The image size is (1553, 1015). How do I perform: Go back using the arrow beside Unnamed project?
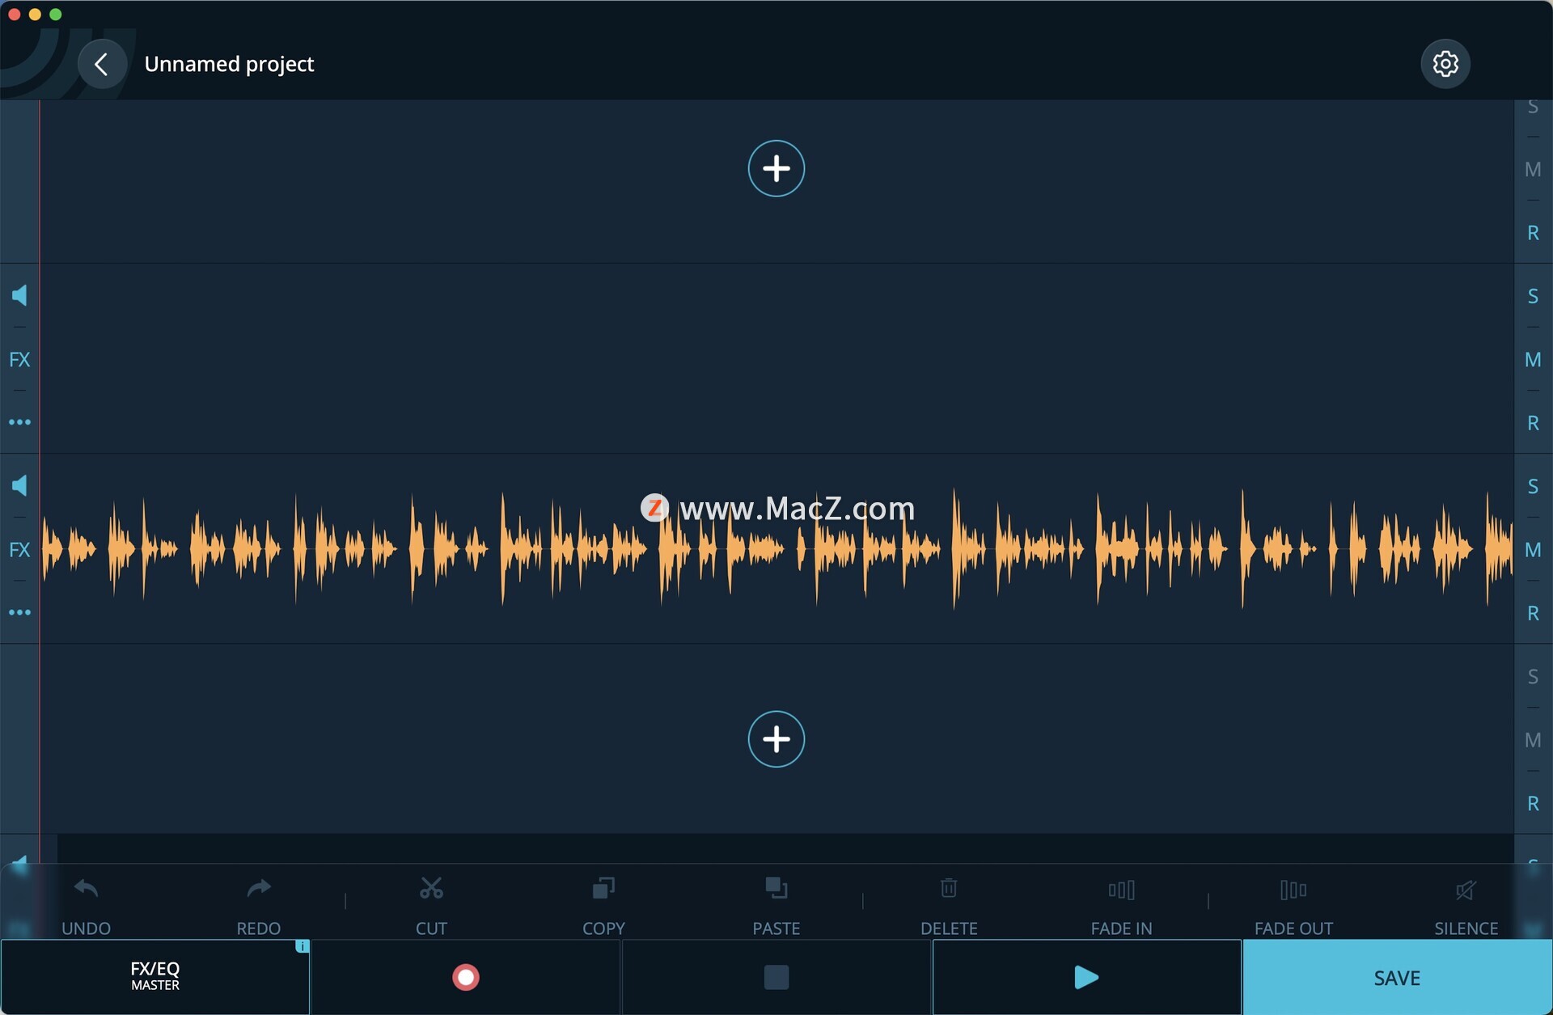point(102,64)
